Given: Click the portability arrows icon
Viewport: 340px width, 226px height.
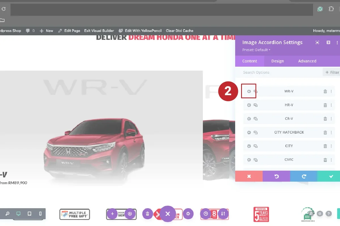Looking at the screenshot, I should [223, 214].
